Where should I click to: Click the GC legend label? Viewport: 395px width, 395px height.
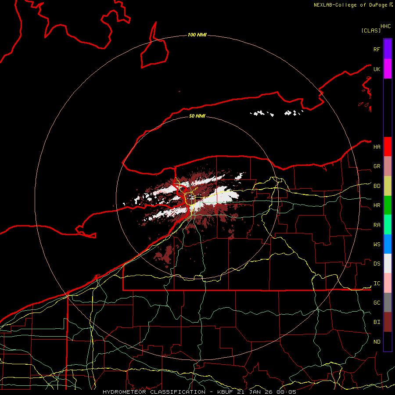pos(377,302)
